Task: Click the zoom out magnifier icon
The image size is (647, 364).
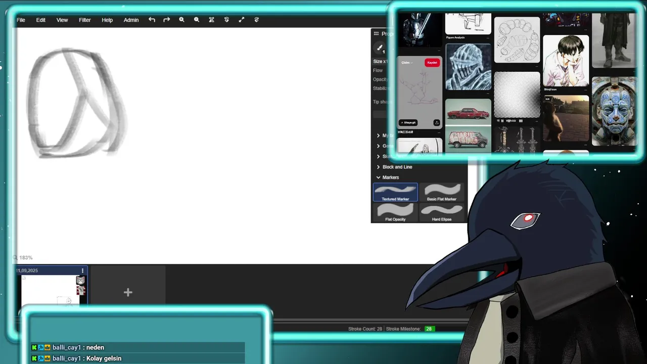Action: coord(197,20)
